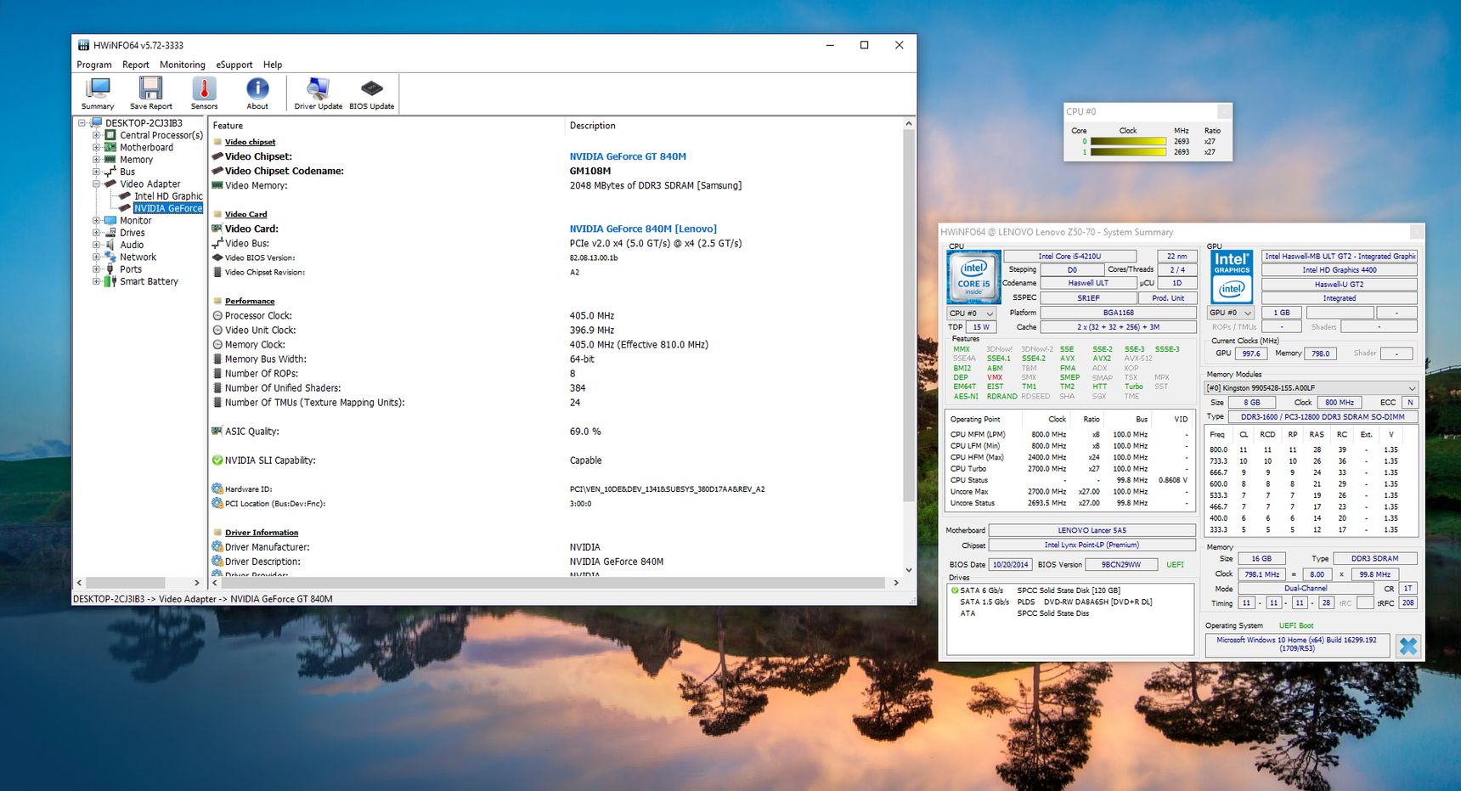Click the HWiNFO64 title bar app icon

coord(83,45)
